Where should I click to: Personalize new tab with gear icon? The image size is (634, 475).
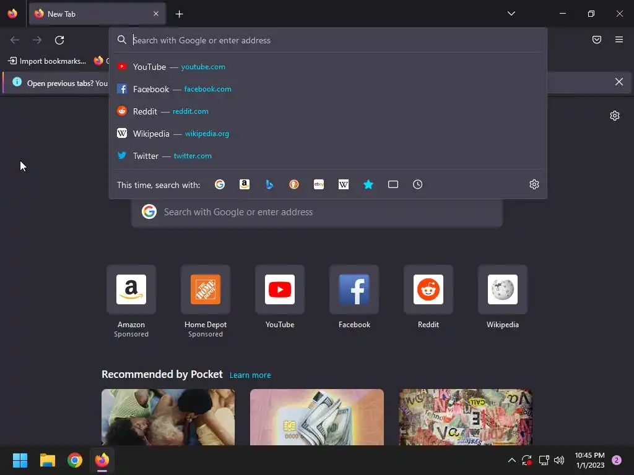click(615, 116)
